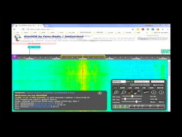Select the KiwiSDR by Fenu-Radio browser tab
This screenshot has height=137, width=182.
28,25
